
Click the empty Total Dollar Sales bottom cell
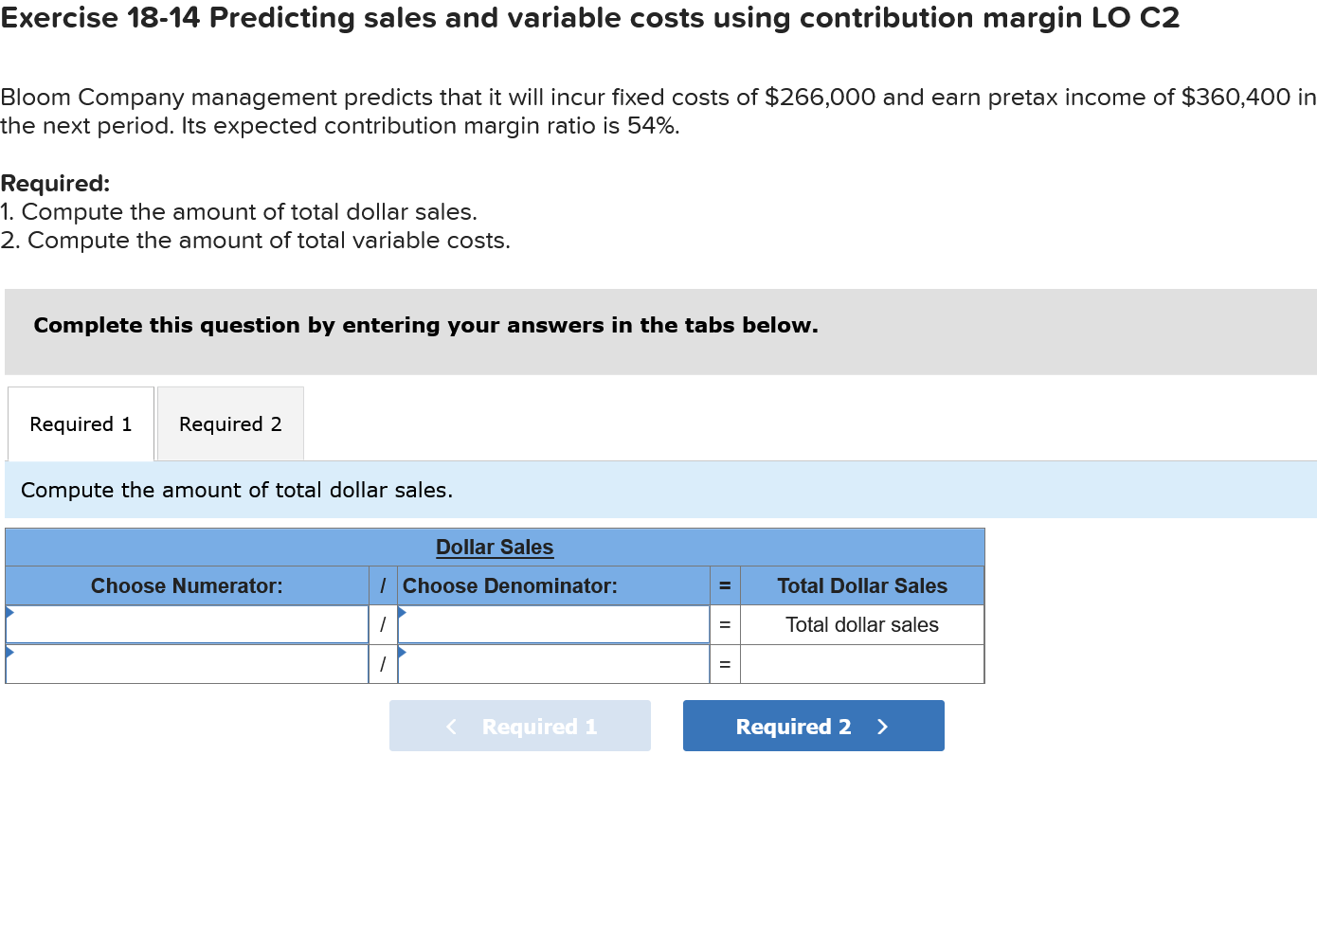click(x=862, y=663)
